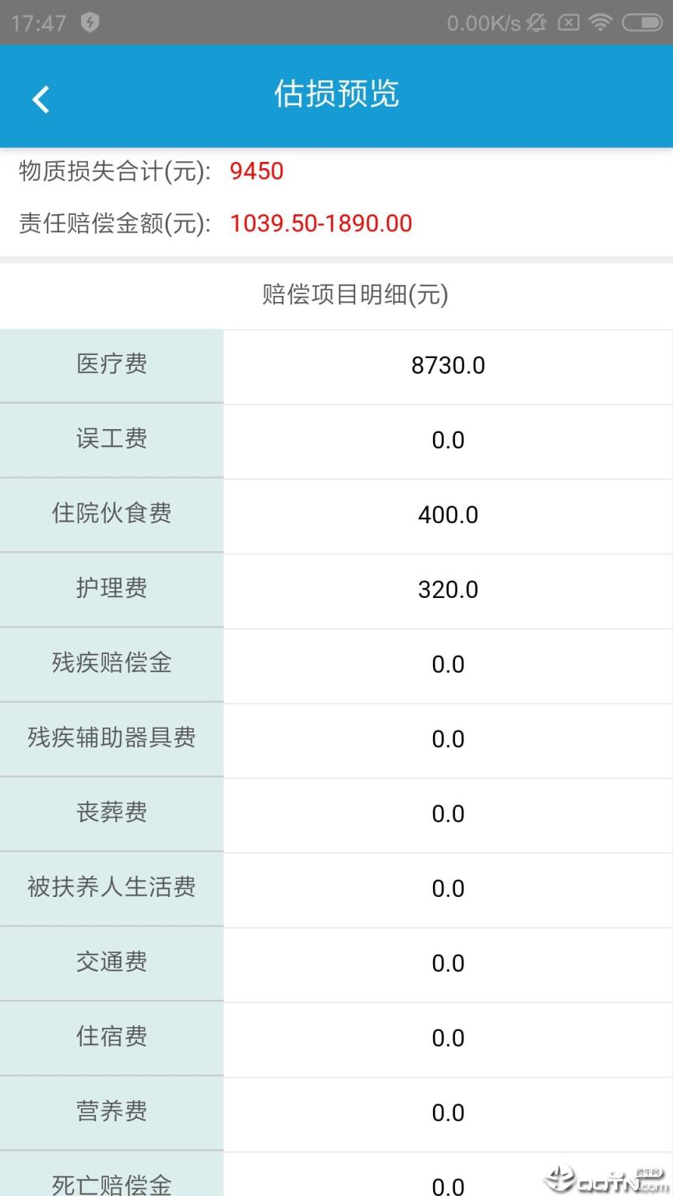Tap the 残疾赔偿金 label
The image size is (673, 1196).
(111, 663)
